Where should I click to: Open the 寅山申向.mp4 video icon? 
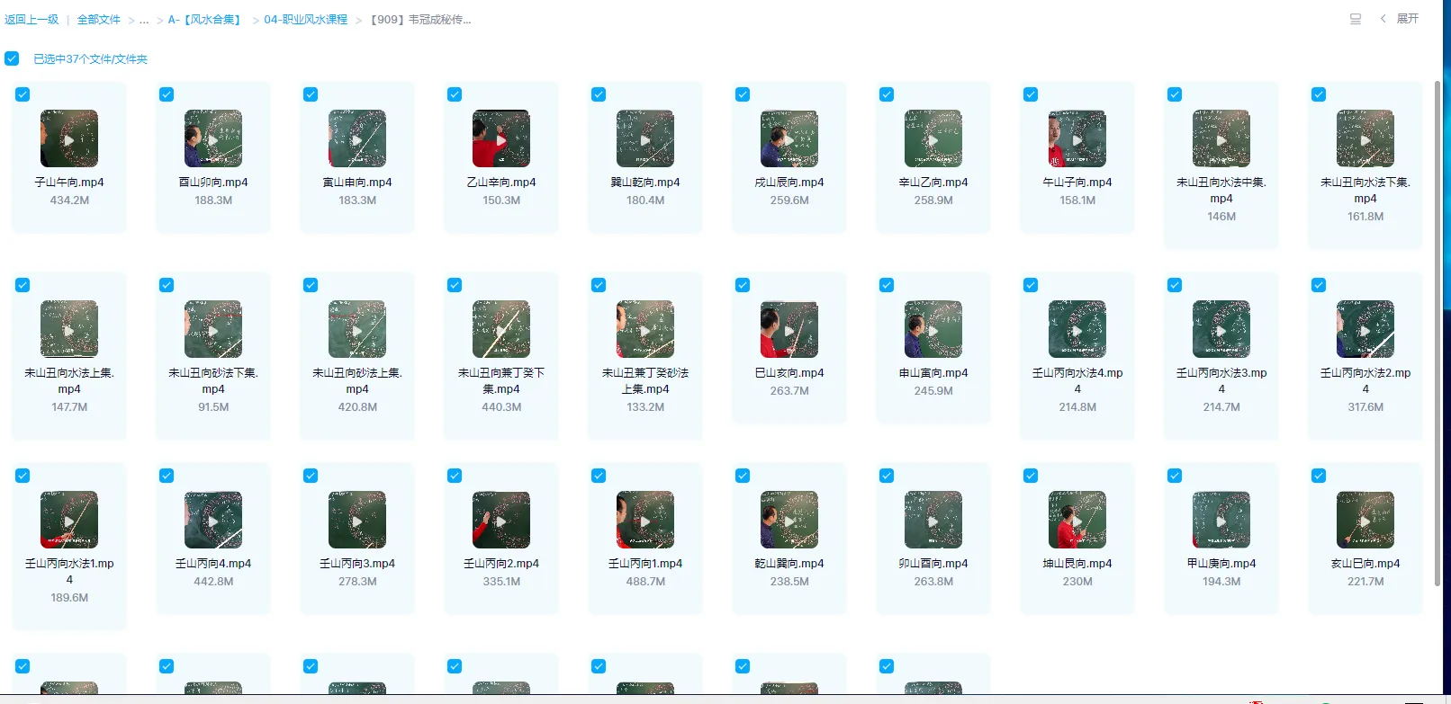tap(357, 138)
